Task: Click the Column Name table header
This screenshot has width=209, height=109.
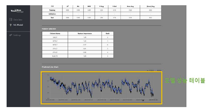Action: pos(55,34)
